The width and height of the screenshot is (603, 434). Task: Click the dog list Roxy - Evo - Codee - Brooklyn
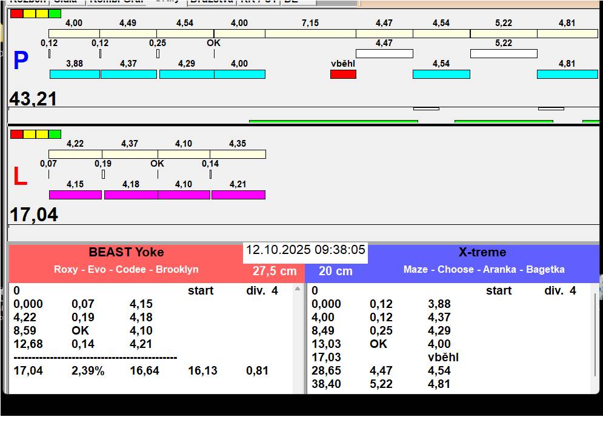(126, 269)
